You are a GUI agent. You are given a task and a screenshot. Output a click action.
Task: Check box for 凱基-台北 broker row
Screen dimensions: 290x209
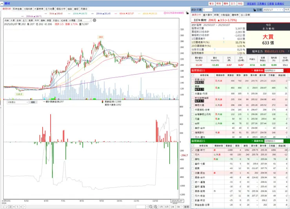pyautogui.click(x=192, y=81)
